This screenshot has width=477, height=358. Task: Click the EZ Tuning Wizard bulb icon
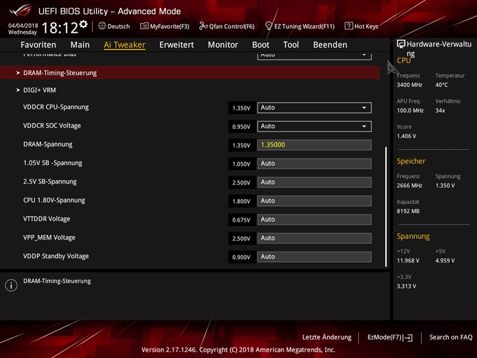pyautogui.click(x=269, y=26)
